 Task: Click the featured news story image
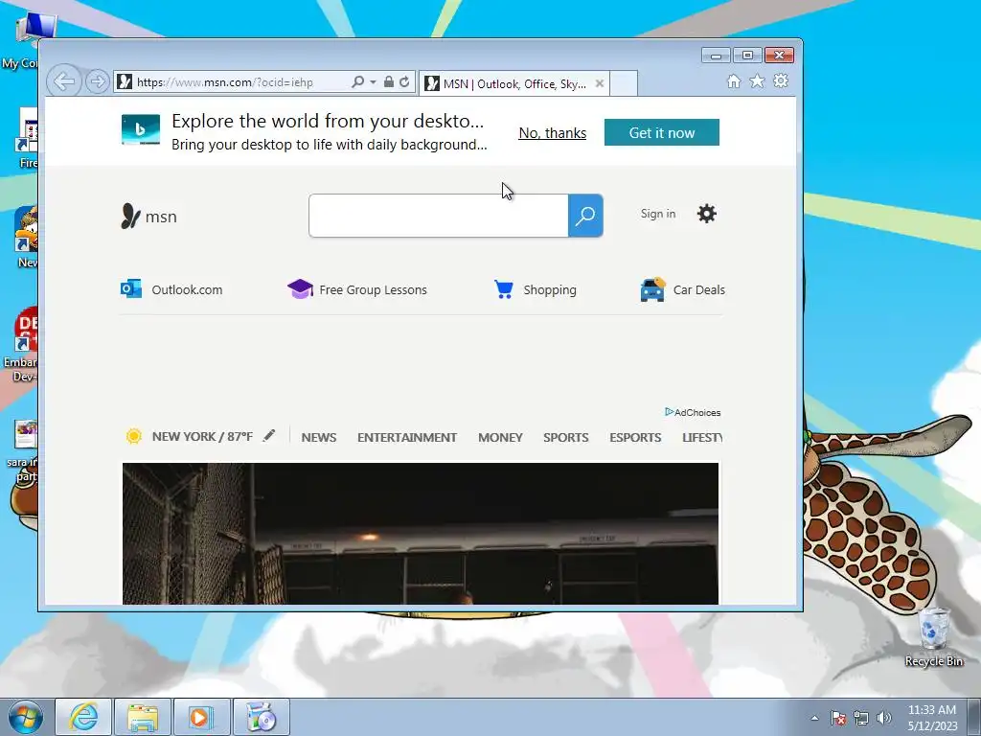tap(421, 534)
